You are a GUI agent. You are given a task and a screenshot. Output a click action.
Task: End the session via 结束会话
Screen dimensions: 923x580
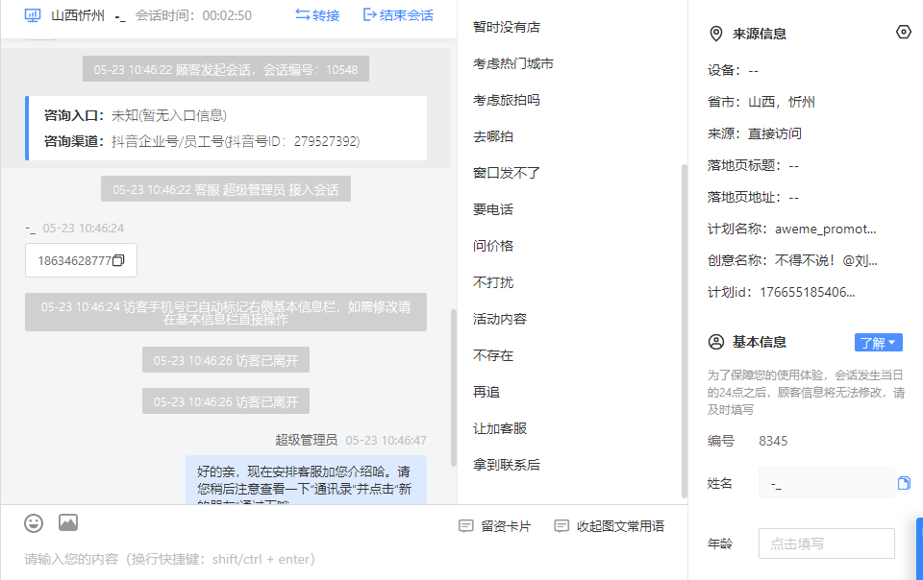398,15
